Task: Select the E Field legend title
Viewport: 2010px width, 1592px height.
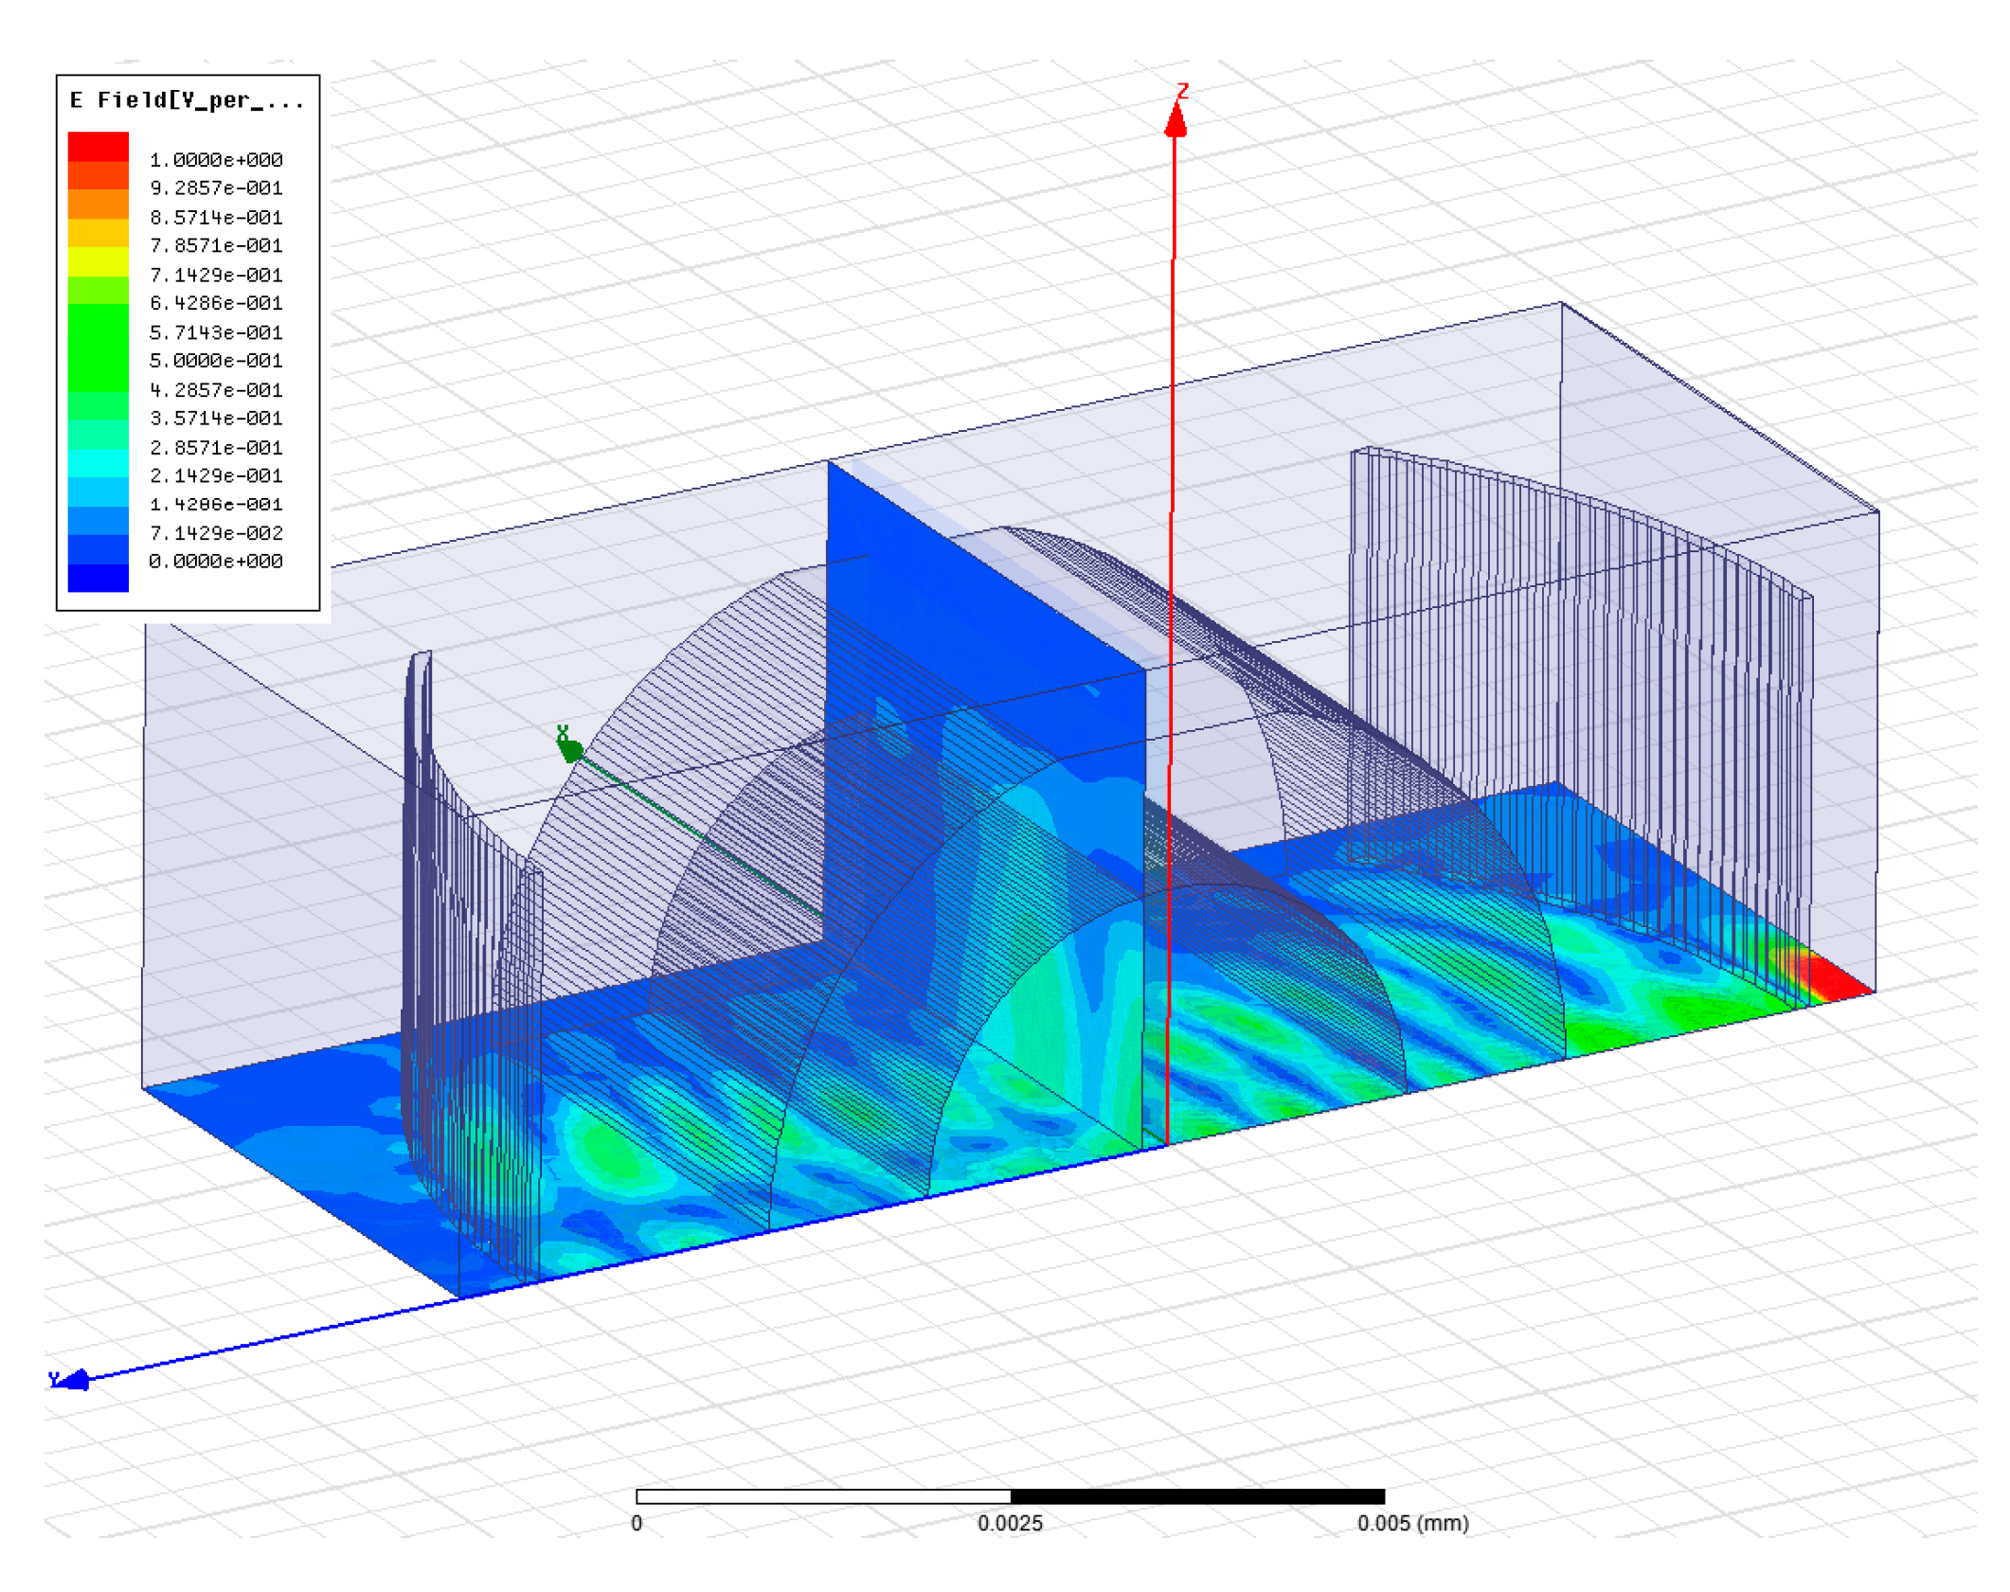Action: click(188, 100)
